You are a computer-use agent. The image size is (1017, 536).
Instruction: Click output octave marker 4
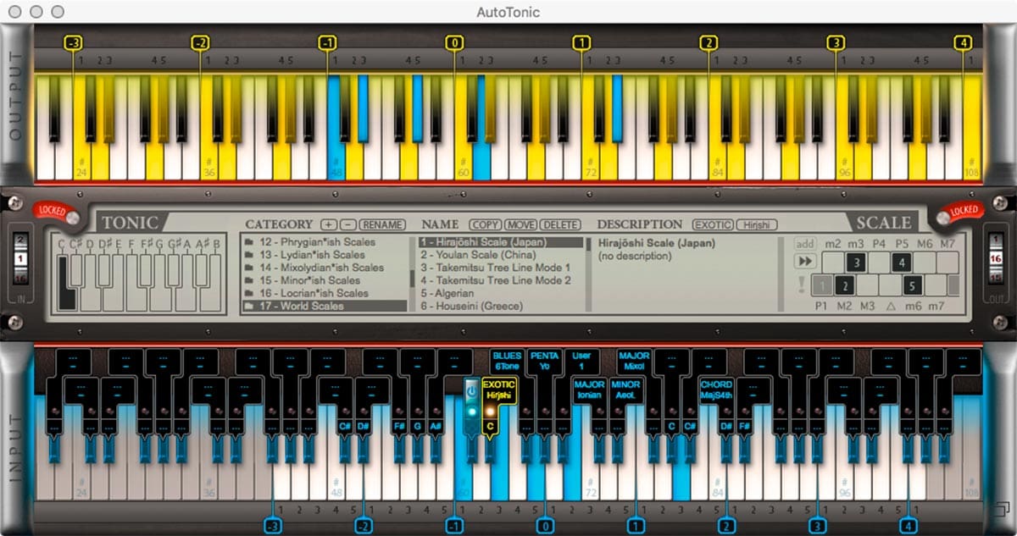pyautogui.click(x=962, y=42)
